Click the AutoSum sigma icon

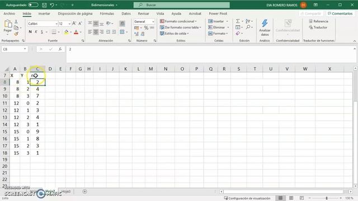[x=238, y=21]
